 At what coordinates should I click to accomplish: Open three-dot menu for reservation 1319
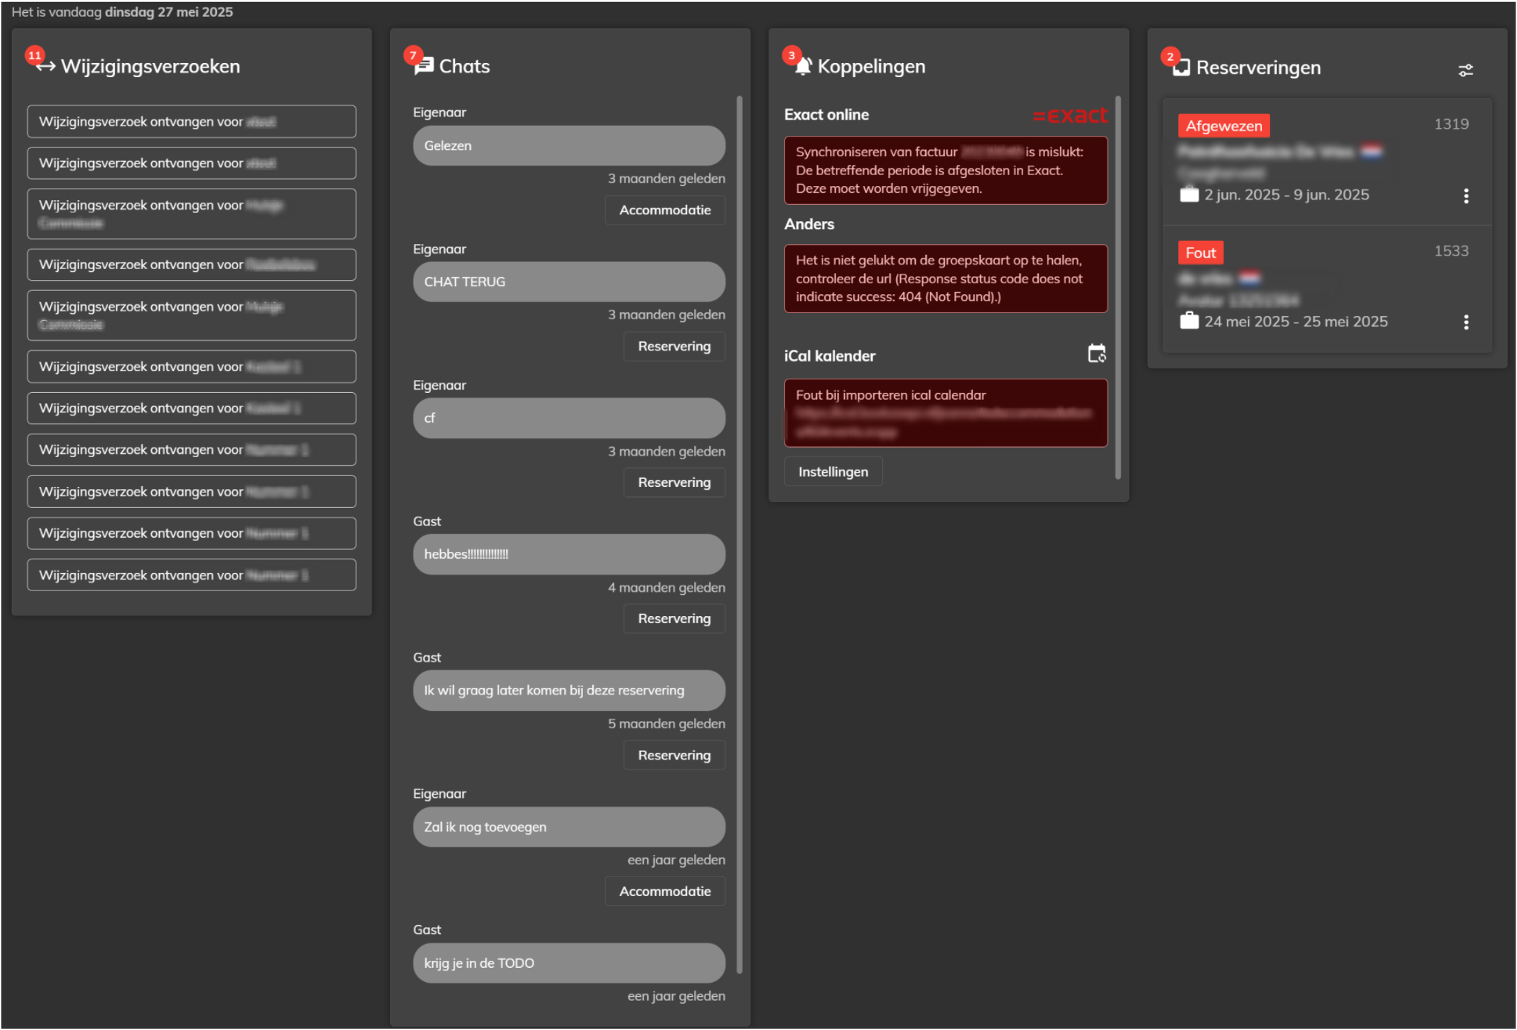click(1466, 196)
